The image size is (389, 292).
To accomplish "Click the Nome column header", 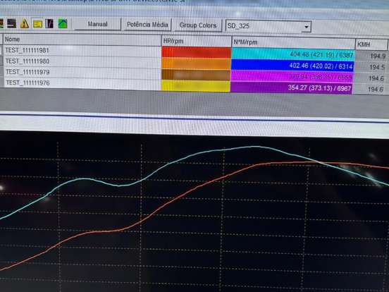I will coord(82,39).
